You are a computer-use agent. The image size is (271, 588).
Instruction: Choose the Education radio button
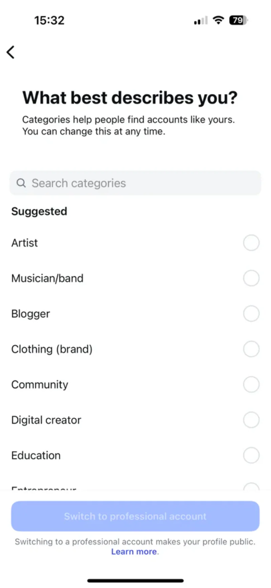251,455
